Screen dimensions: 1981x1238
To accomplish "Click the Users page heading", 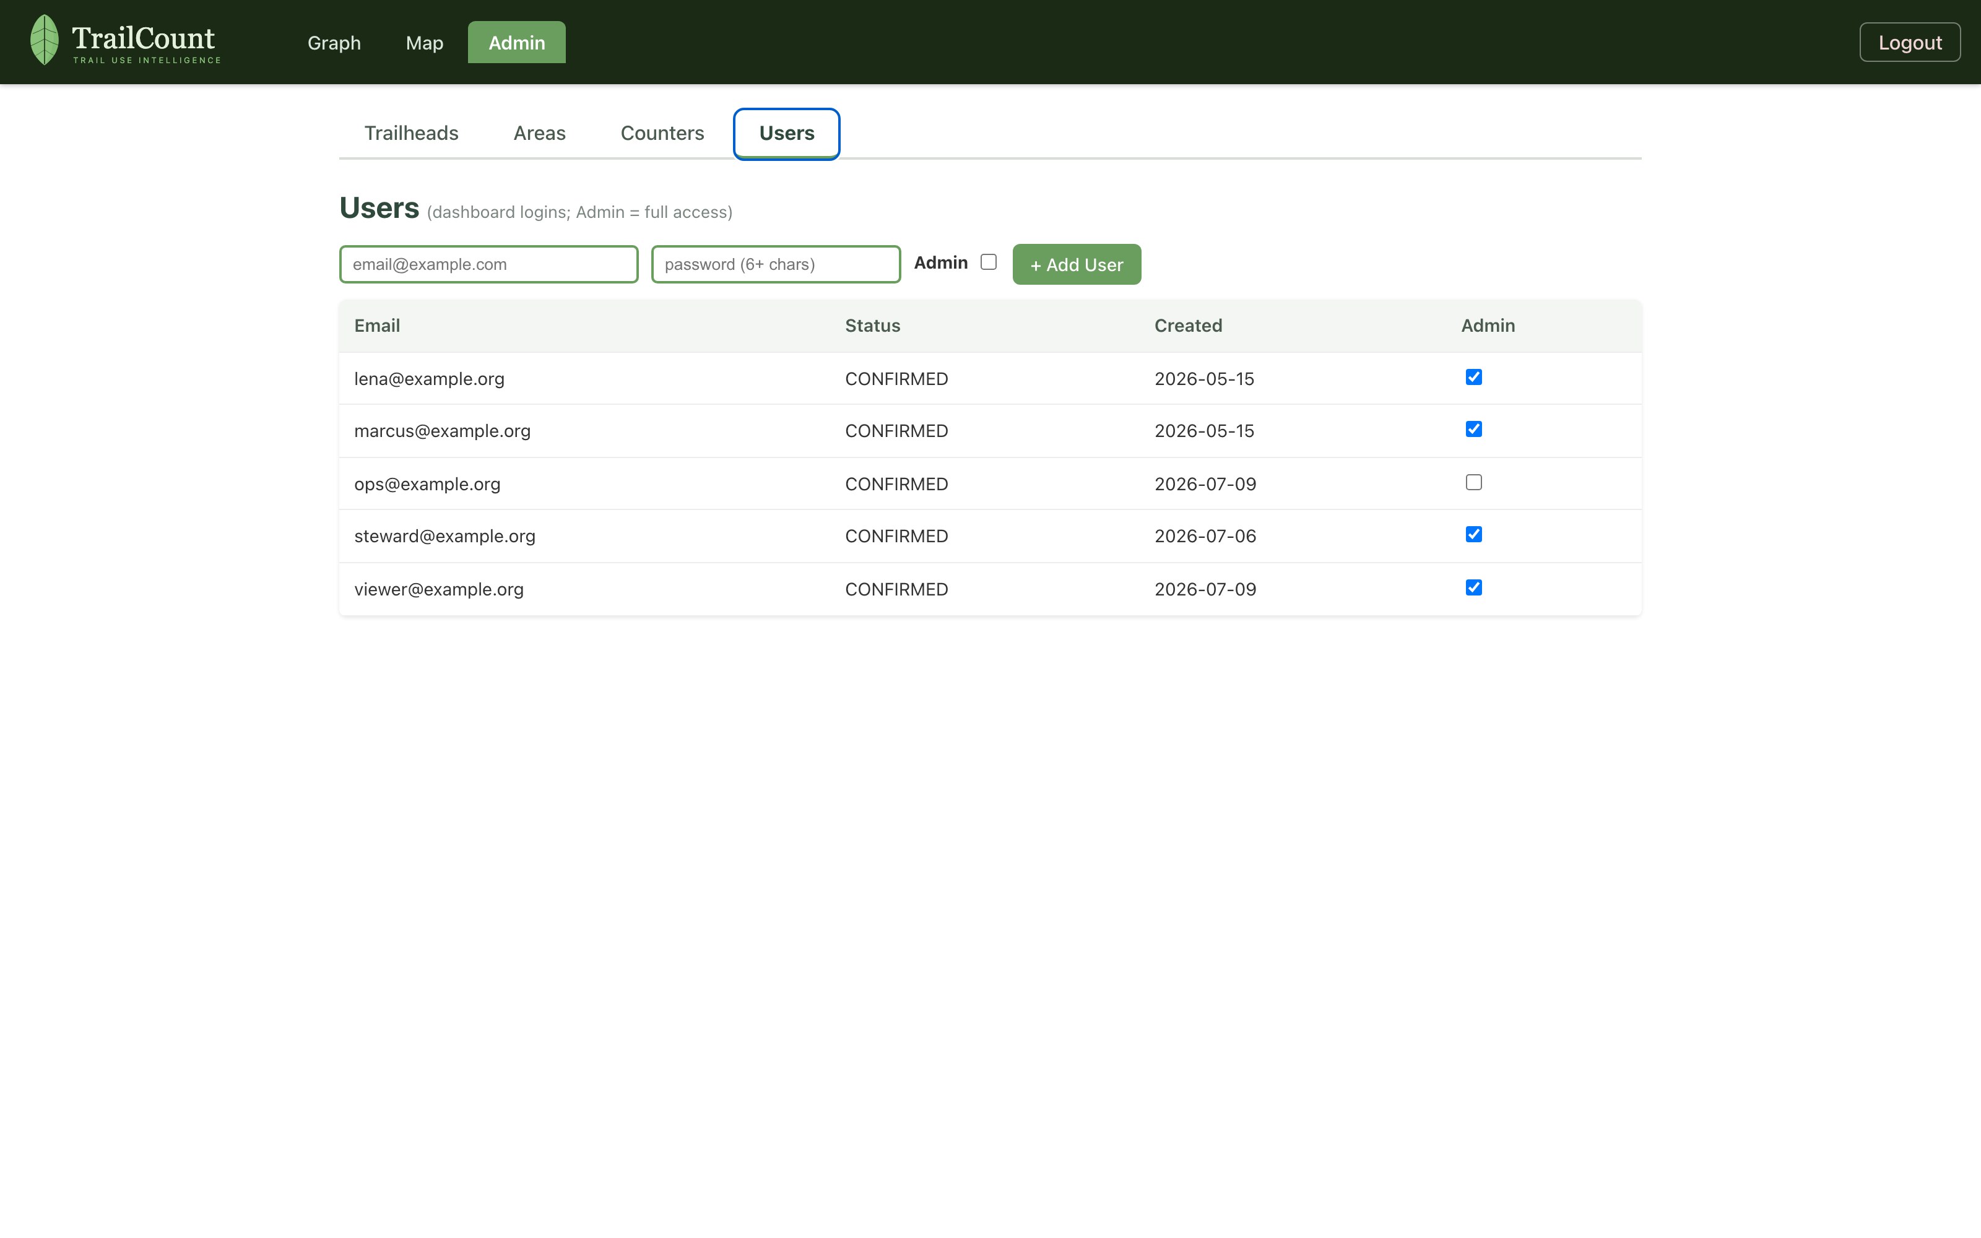I will 379,208.
